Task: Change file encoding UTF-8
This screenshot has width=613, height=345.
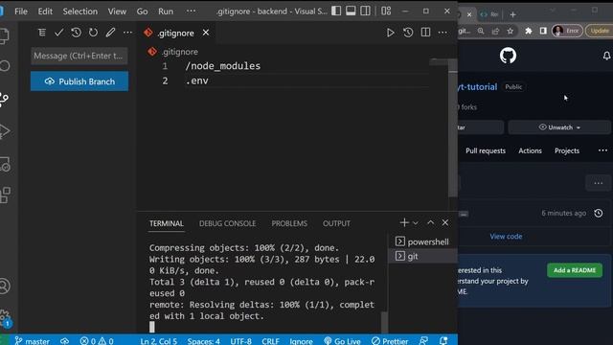Action: tap(240, 341)
